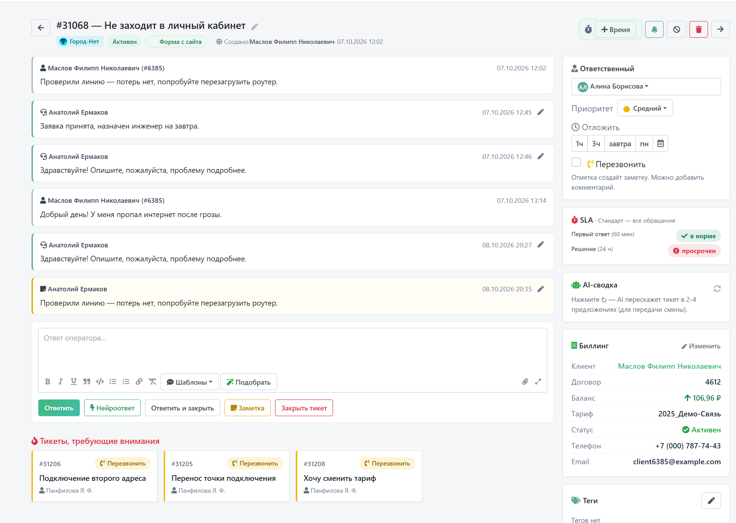This screenshot has height=523, width=736.
Task: Open the Шаблоны dropdown
Action: pyautogui.click(x=189, y=382)
